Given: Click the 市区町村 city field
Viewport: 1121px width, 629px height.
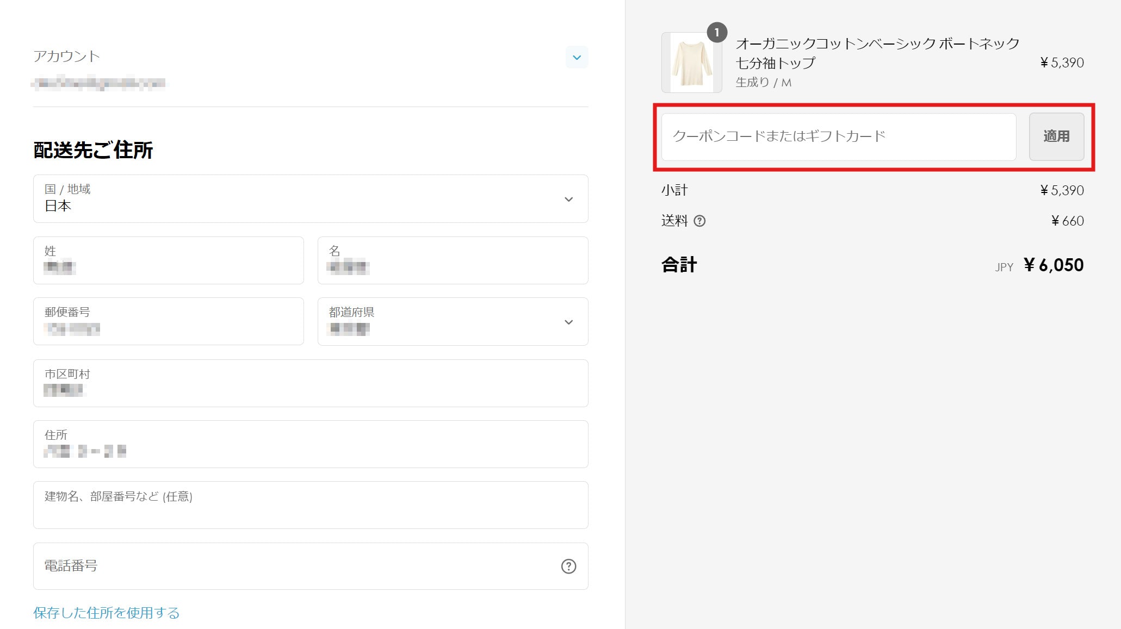Looking at the screenshot, I should click(310, 383).
